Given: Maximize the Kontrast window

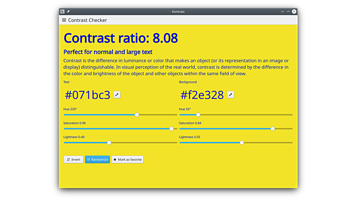Looking at the screenshot, I should coord(288,11).
